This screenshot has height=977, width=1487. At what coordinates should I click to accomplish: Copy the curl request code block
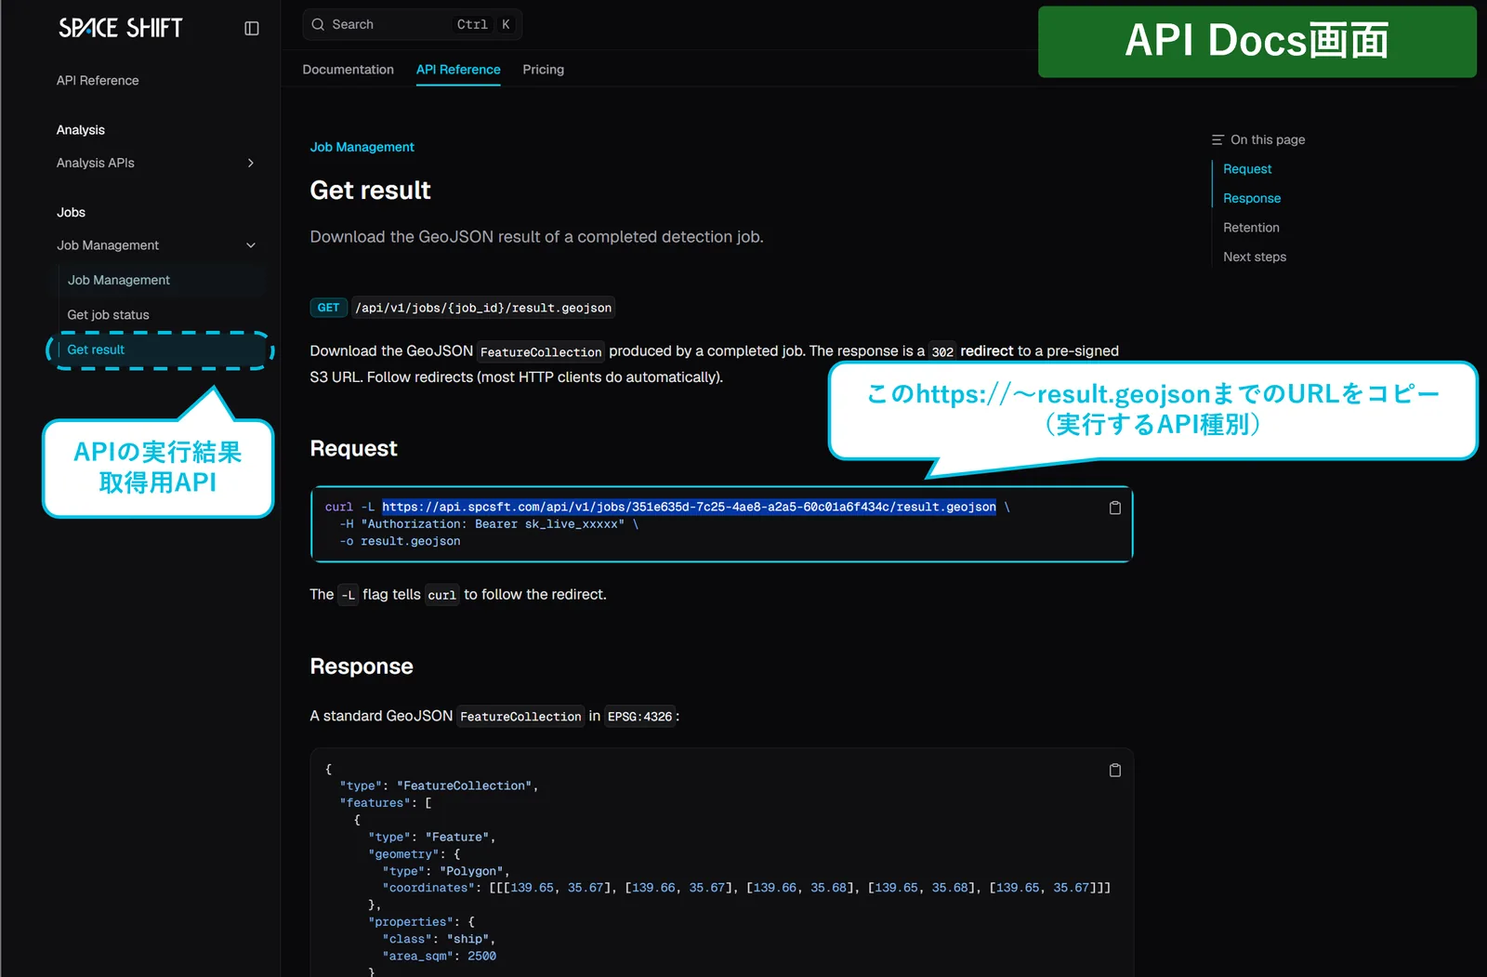[x=1115, y=508]
